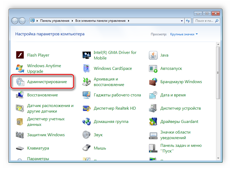231x171 pixels.
Task: Open the Диспетчер Realtek HD link
Action: [x=115, y=108]
